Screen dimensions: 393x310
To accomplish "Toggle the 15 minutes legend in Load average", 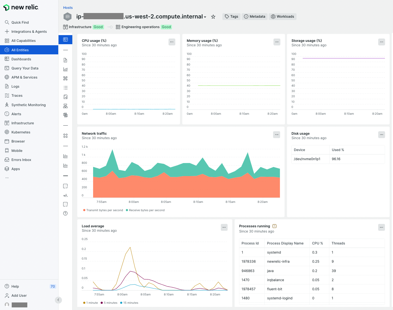I will pyautogui.click(x=129, y=303).
